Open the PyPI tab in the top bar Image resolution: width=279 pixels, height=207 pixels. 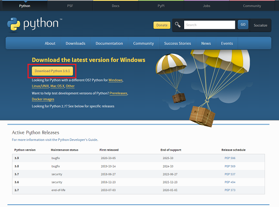click(161, 6)
